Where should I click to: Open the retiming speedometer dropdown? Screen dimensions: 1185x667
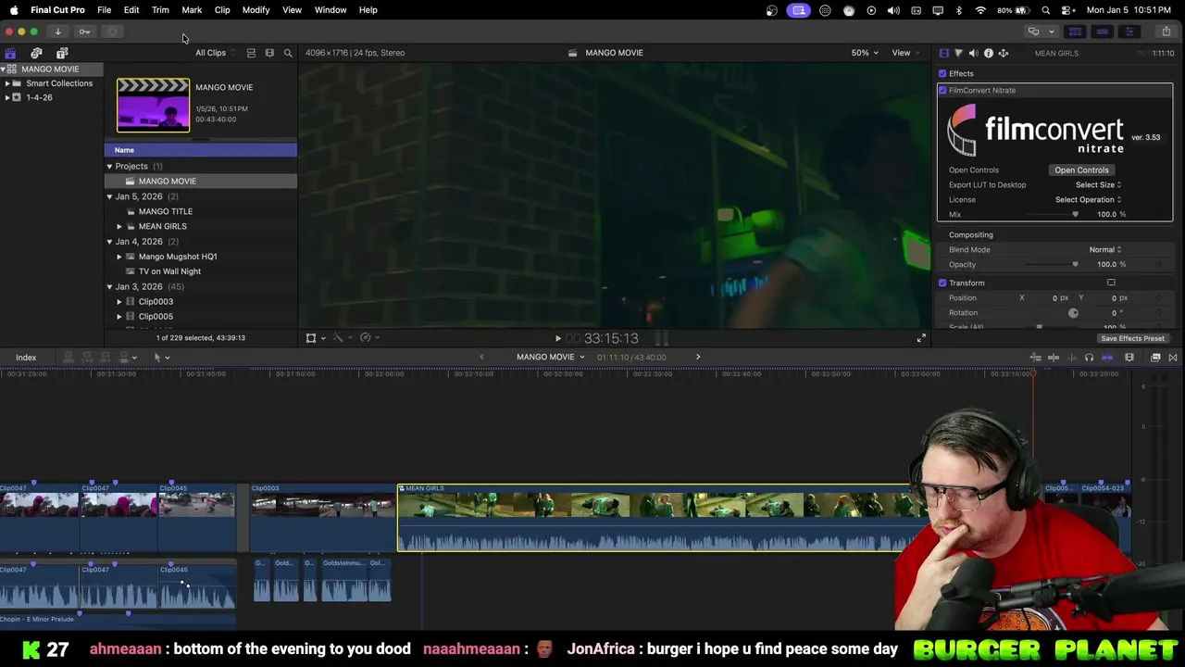tap(369, 338)
